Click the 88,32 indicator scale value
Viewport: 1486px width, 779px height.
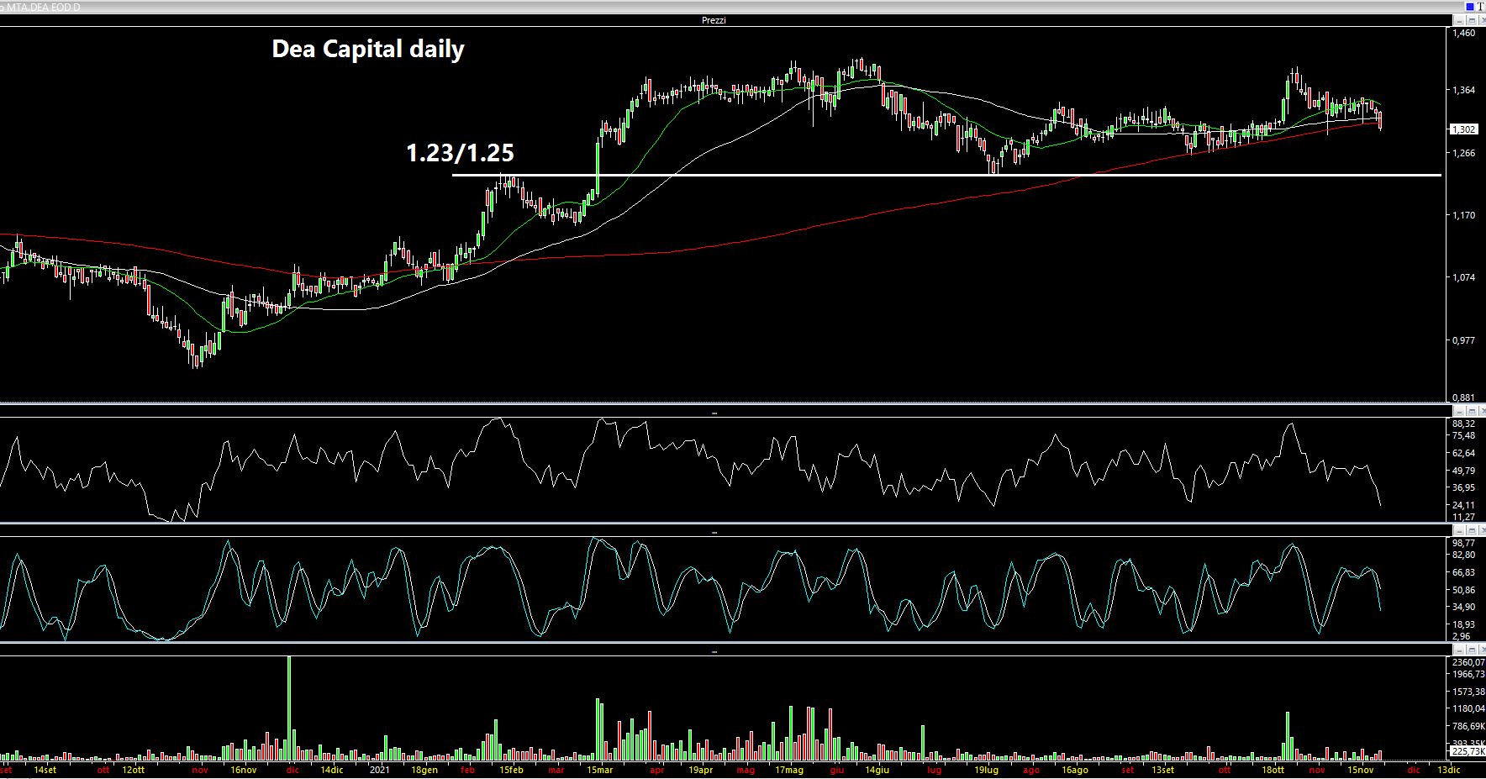1465,424
